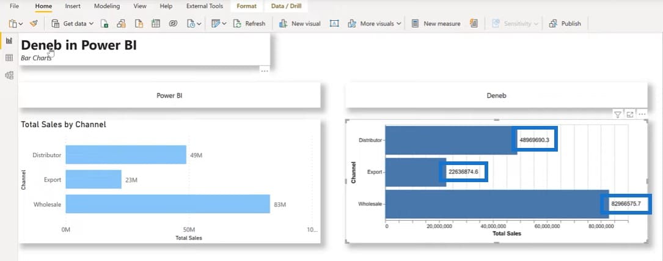
Task: Expand the Sensitivity dropdown arrow
Action: [x=536, y=24]
